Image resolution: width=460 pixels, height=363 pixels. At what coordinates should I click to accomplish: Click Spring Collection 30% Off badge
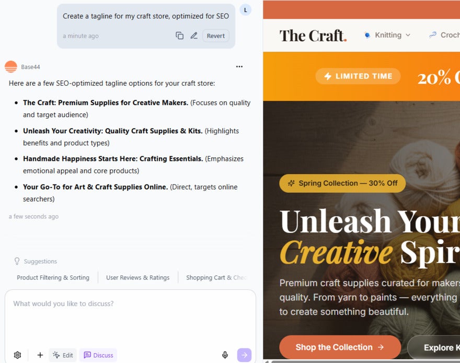point(342,183)
